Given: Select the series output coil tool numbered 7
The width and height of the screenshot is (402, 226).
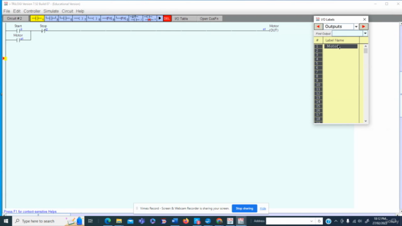Looking at the screenshot, I should (80, 18).
